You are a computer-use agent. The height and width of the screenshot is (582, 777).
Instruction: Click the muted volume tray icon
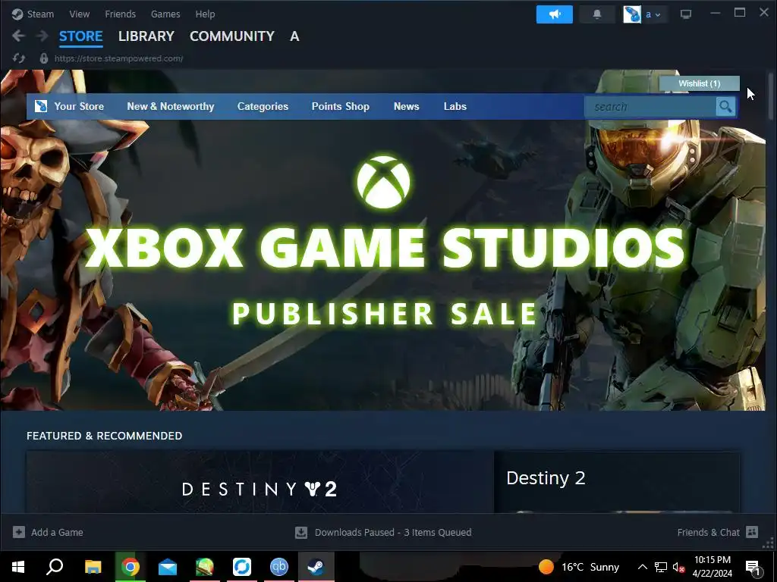(x=678, y=567)
